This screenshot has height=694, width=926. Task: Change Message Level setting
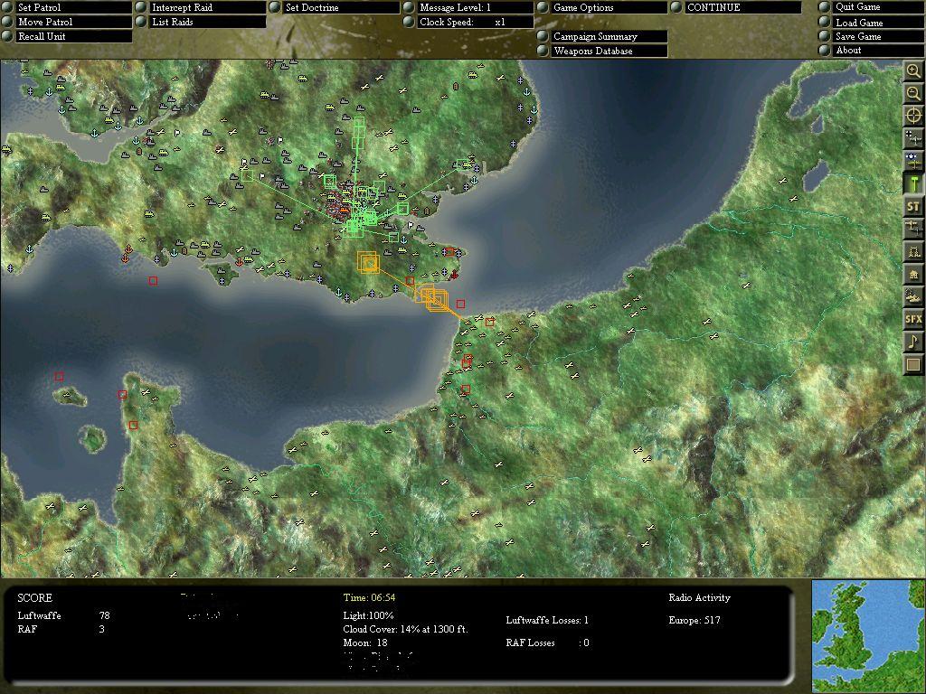click(x=468, y=7)
